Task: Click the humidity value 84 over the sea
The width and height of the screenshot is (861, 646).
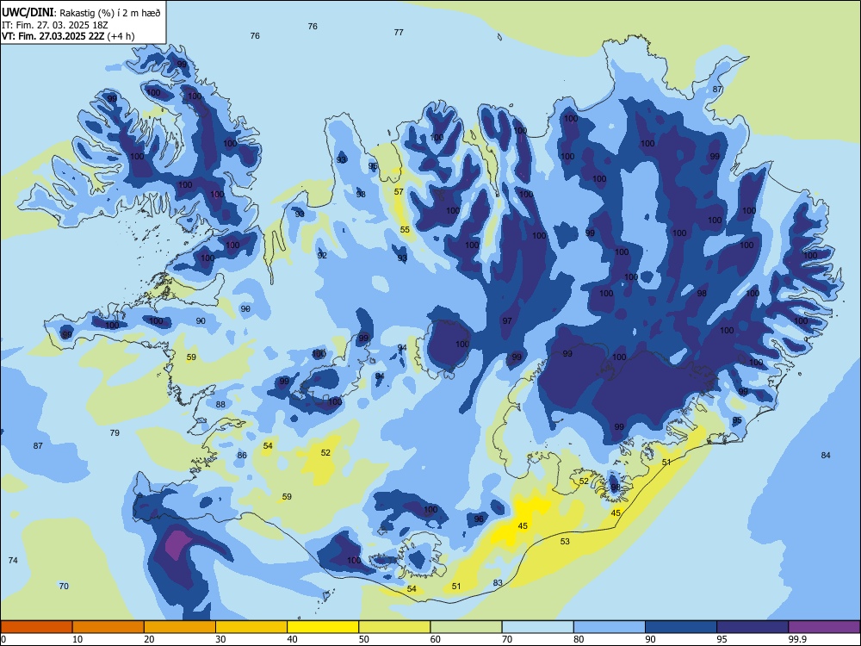Action: click(x=826, y=455)
